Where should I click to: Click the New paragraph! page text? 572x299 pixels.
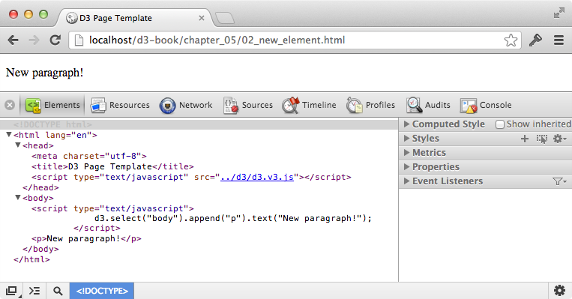click(44, 73)
